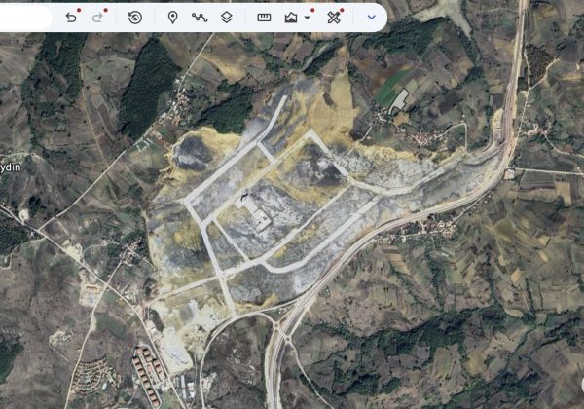
Task: Expand dropdown arrow beside elevation icon
Action: click(307, 18)
